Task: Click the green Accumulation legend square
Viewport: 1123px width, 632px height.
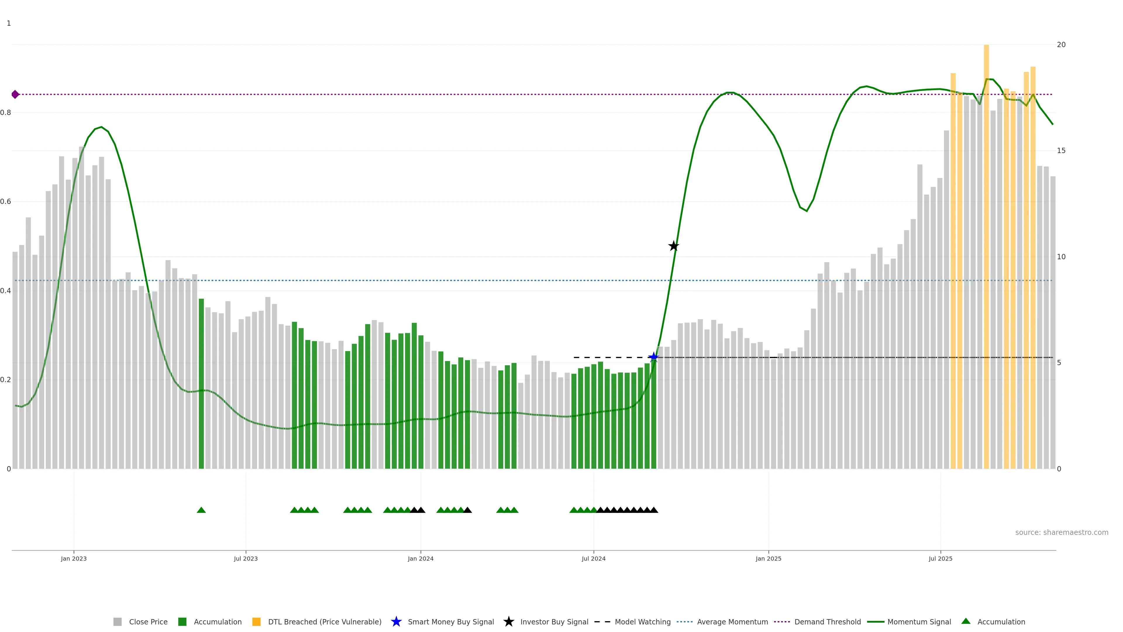Action: tap(182, 621)
